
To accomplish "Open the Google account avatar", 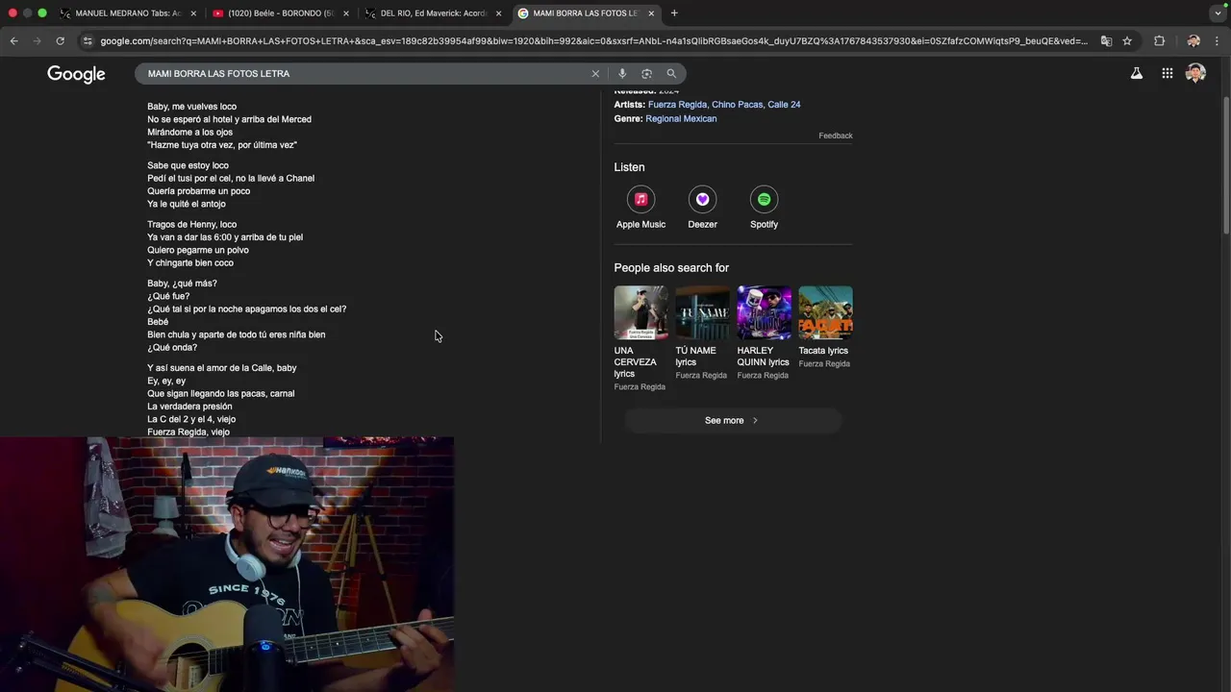I will pyautogui.click(x=1195, y=73).
